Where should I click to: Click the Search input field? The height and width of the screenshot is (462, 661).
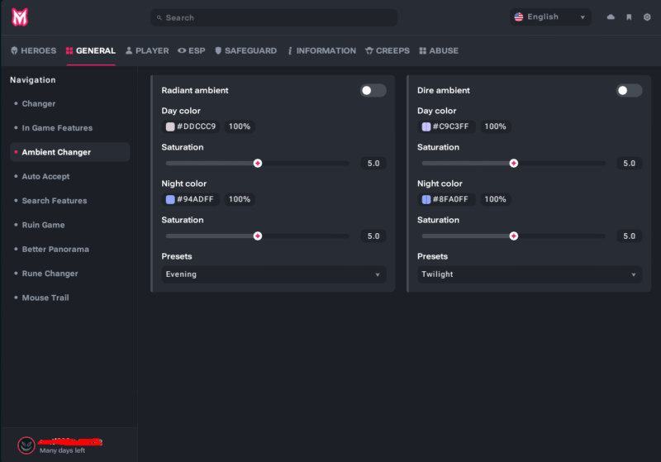click(273, 17)
